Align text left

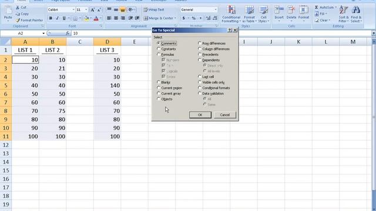(109, 18)
